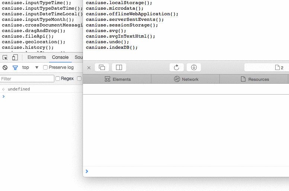Click the caniuse.svg(); code line
Image resolution: width=289 pixels, height=191 pixels.
pos(106,31)
